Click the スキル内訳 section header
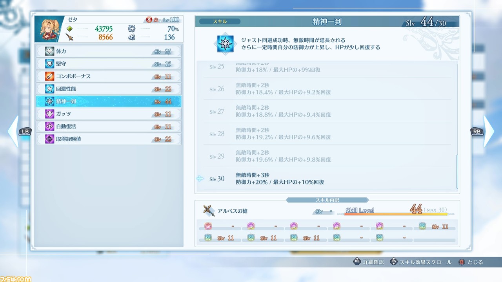 327,200
